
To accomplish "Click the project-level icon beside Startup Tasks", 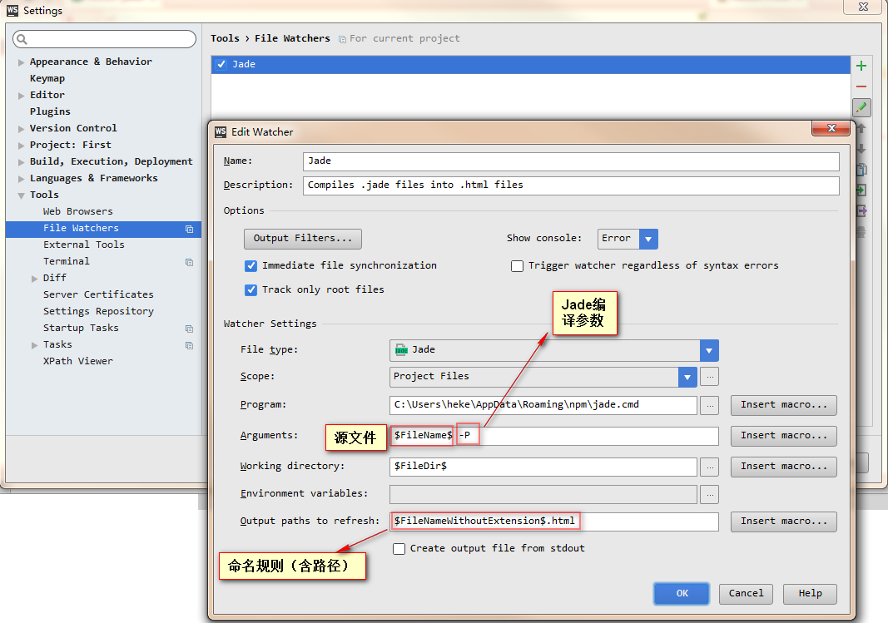I will (189, 329).
